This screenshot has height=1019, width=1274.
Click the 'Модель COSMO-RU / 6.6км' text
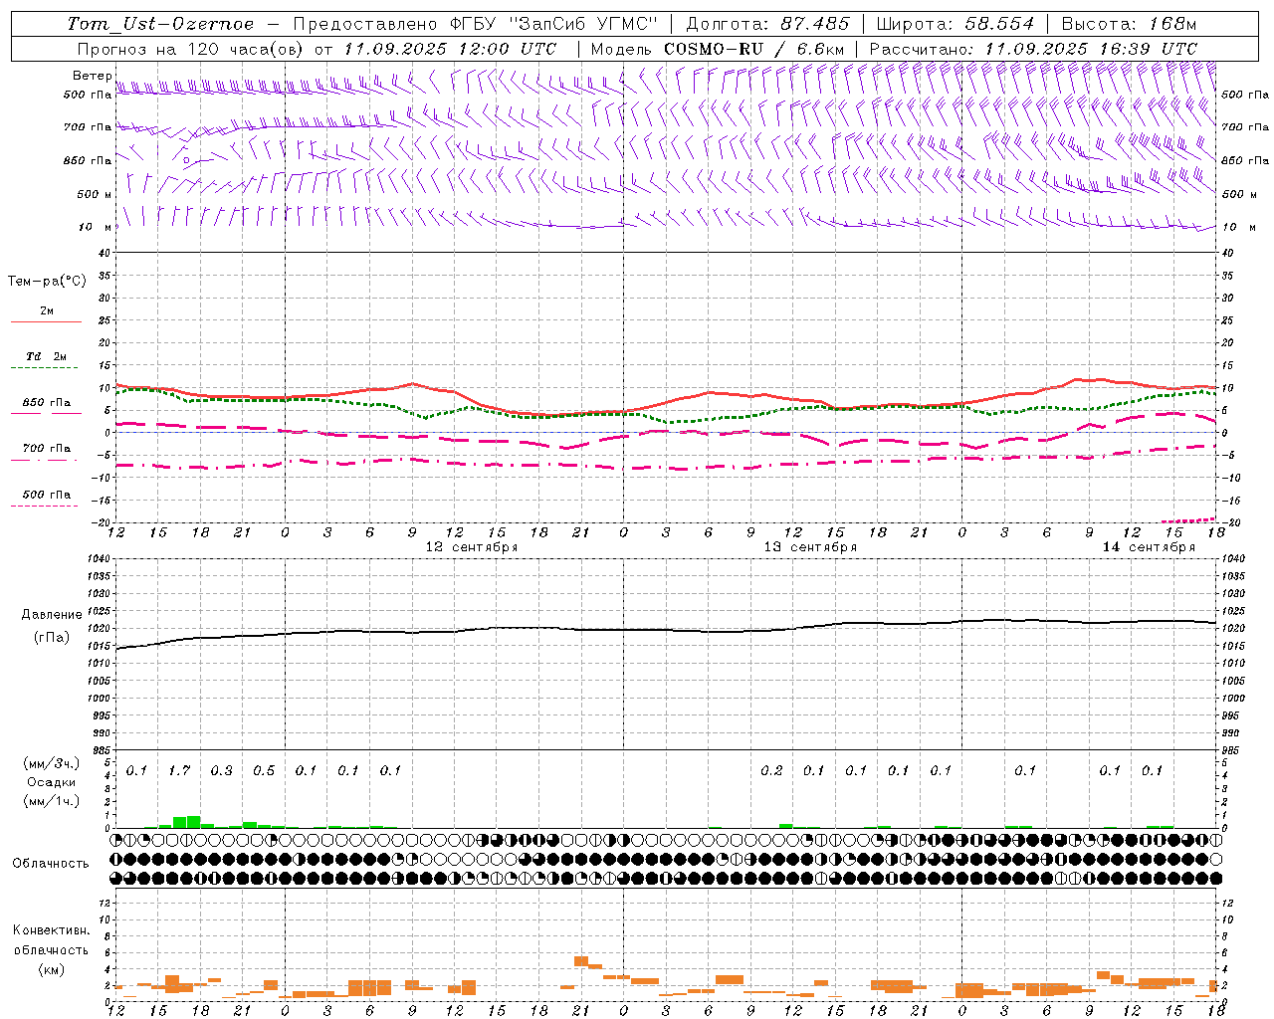(717, 49)
